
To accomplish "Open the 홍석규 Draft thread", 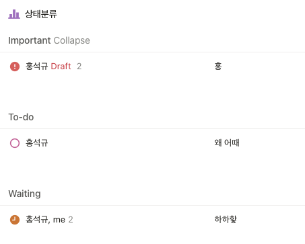I will tap(152, 67).
